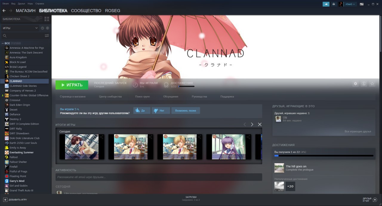Open rOseG account dropdown
Viewport: 382px width, 206px height.
tap(350, 4)
